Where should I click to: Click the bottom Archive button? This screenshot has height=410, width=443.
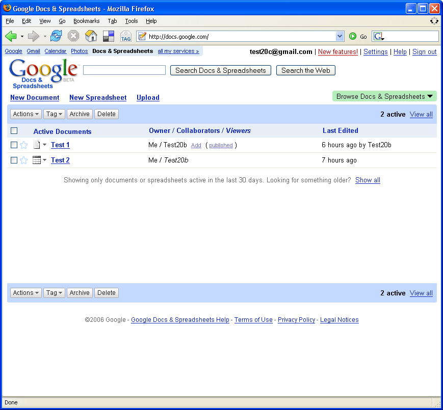coord(80,293)
